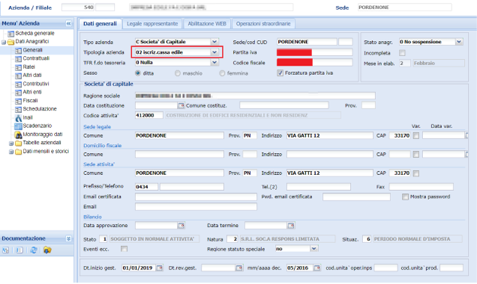Open Altri dati in the menu tree
Viewport: 477px width, 284px height.
pyautogui.click(x=32, y=75)
